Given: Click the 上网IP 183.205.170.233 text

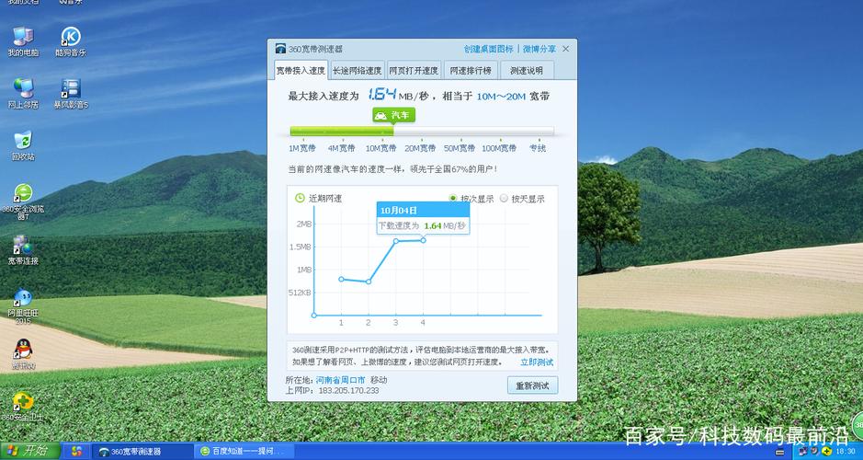Looking at the screenshot, I should [x=332, y=390].
